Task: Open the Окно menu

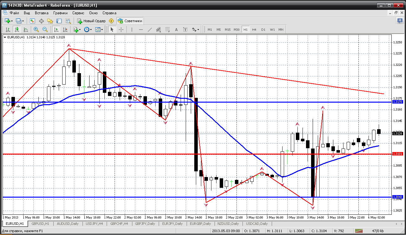Action: point(93,13)
